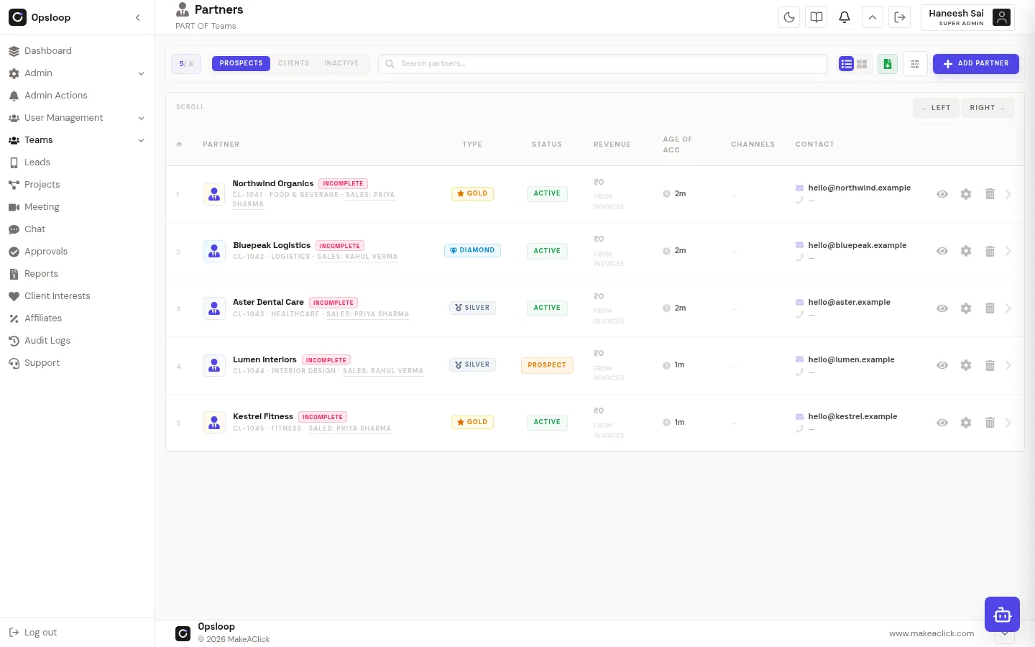The height and width of the screenshot is (647, 1035).
Task: Open the filter sliders settings
Action: coord(915,64)
